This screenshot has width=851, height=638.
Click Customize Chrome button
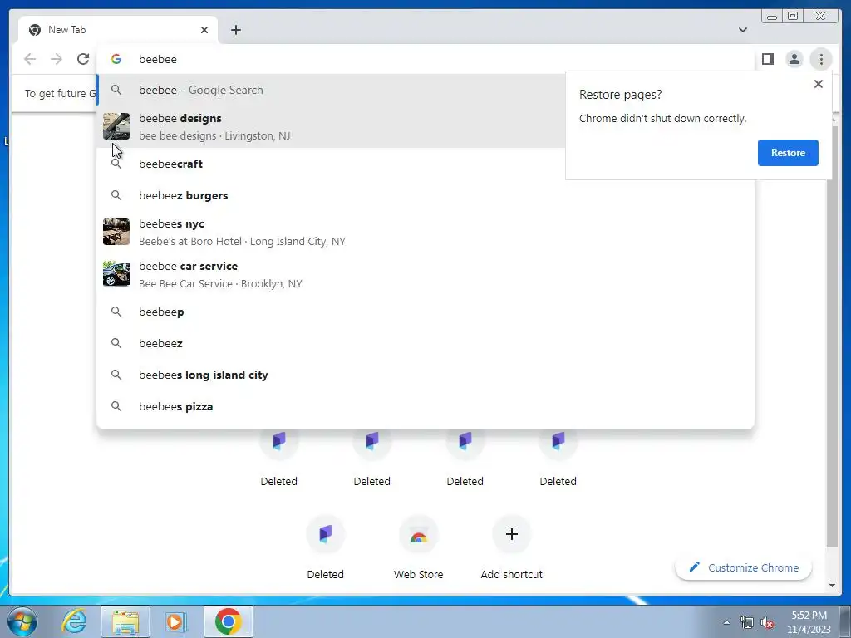744,567
